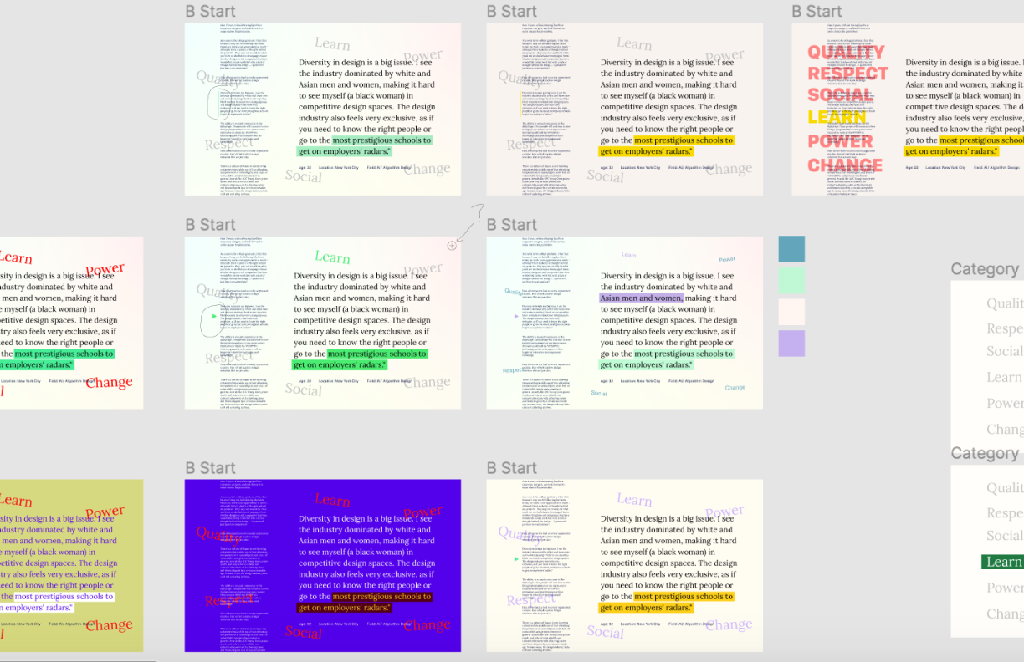Click the bold yellow LEARN heading
This screenshot has width=1024, height=662.
coord(837,119)
